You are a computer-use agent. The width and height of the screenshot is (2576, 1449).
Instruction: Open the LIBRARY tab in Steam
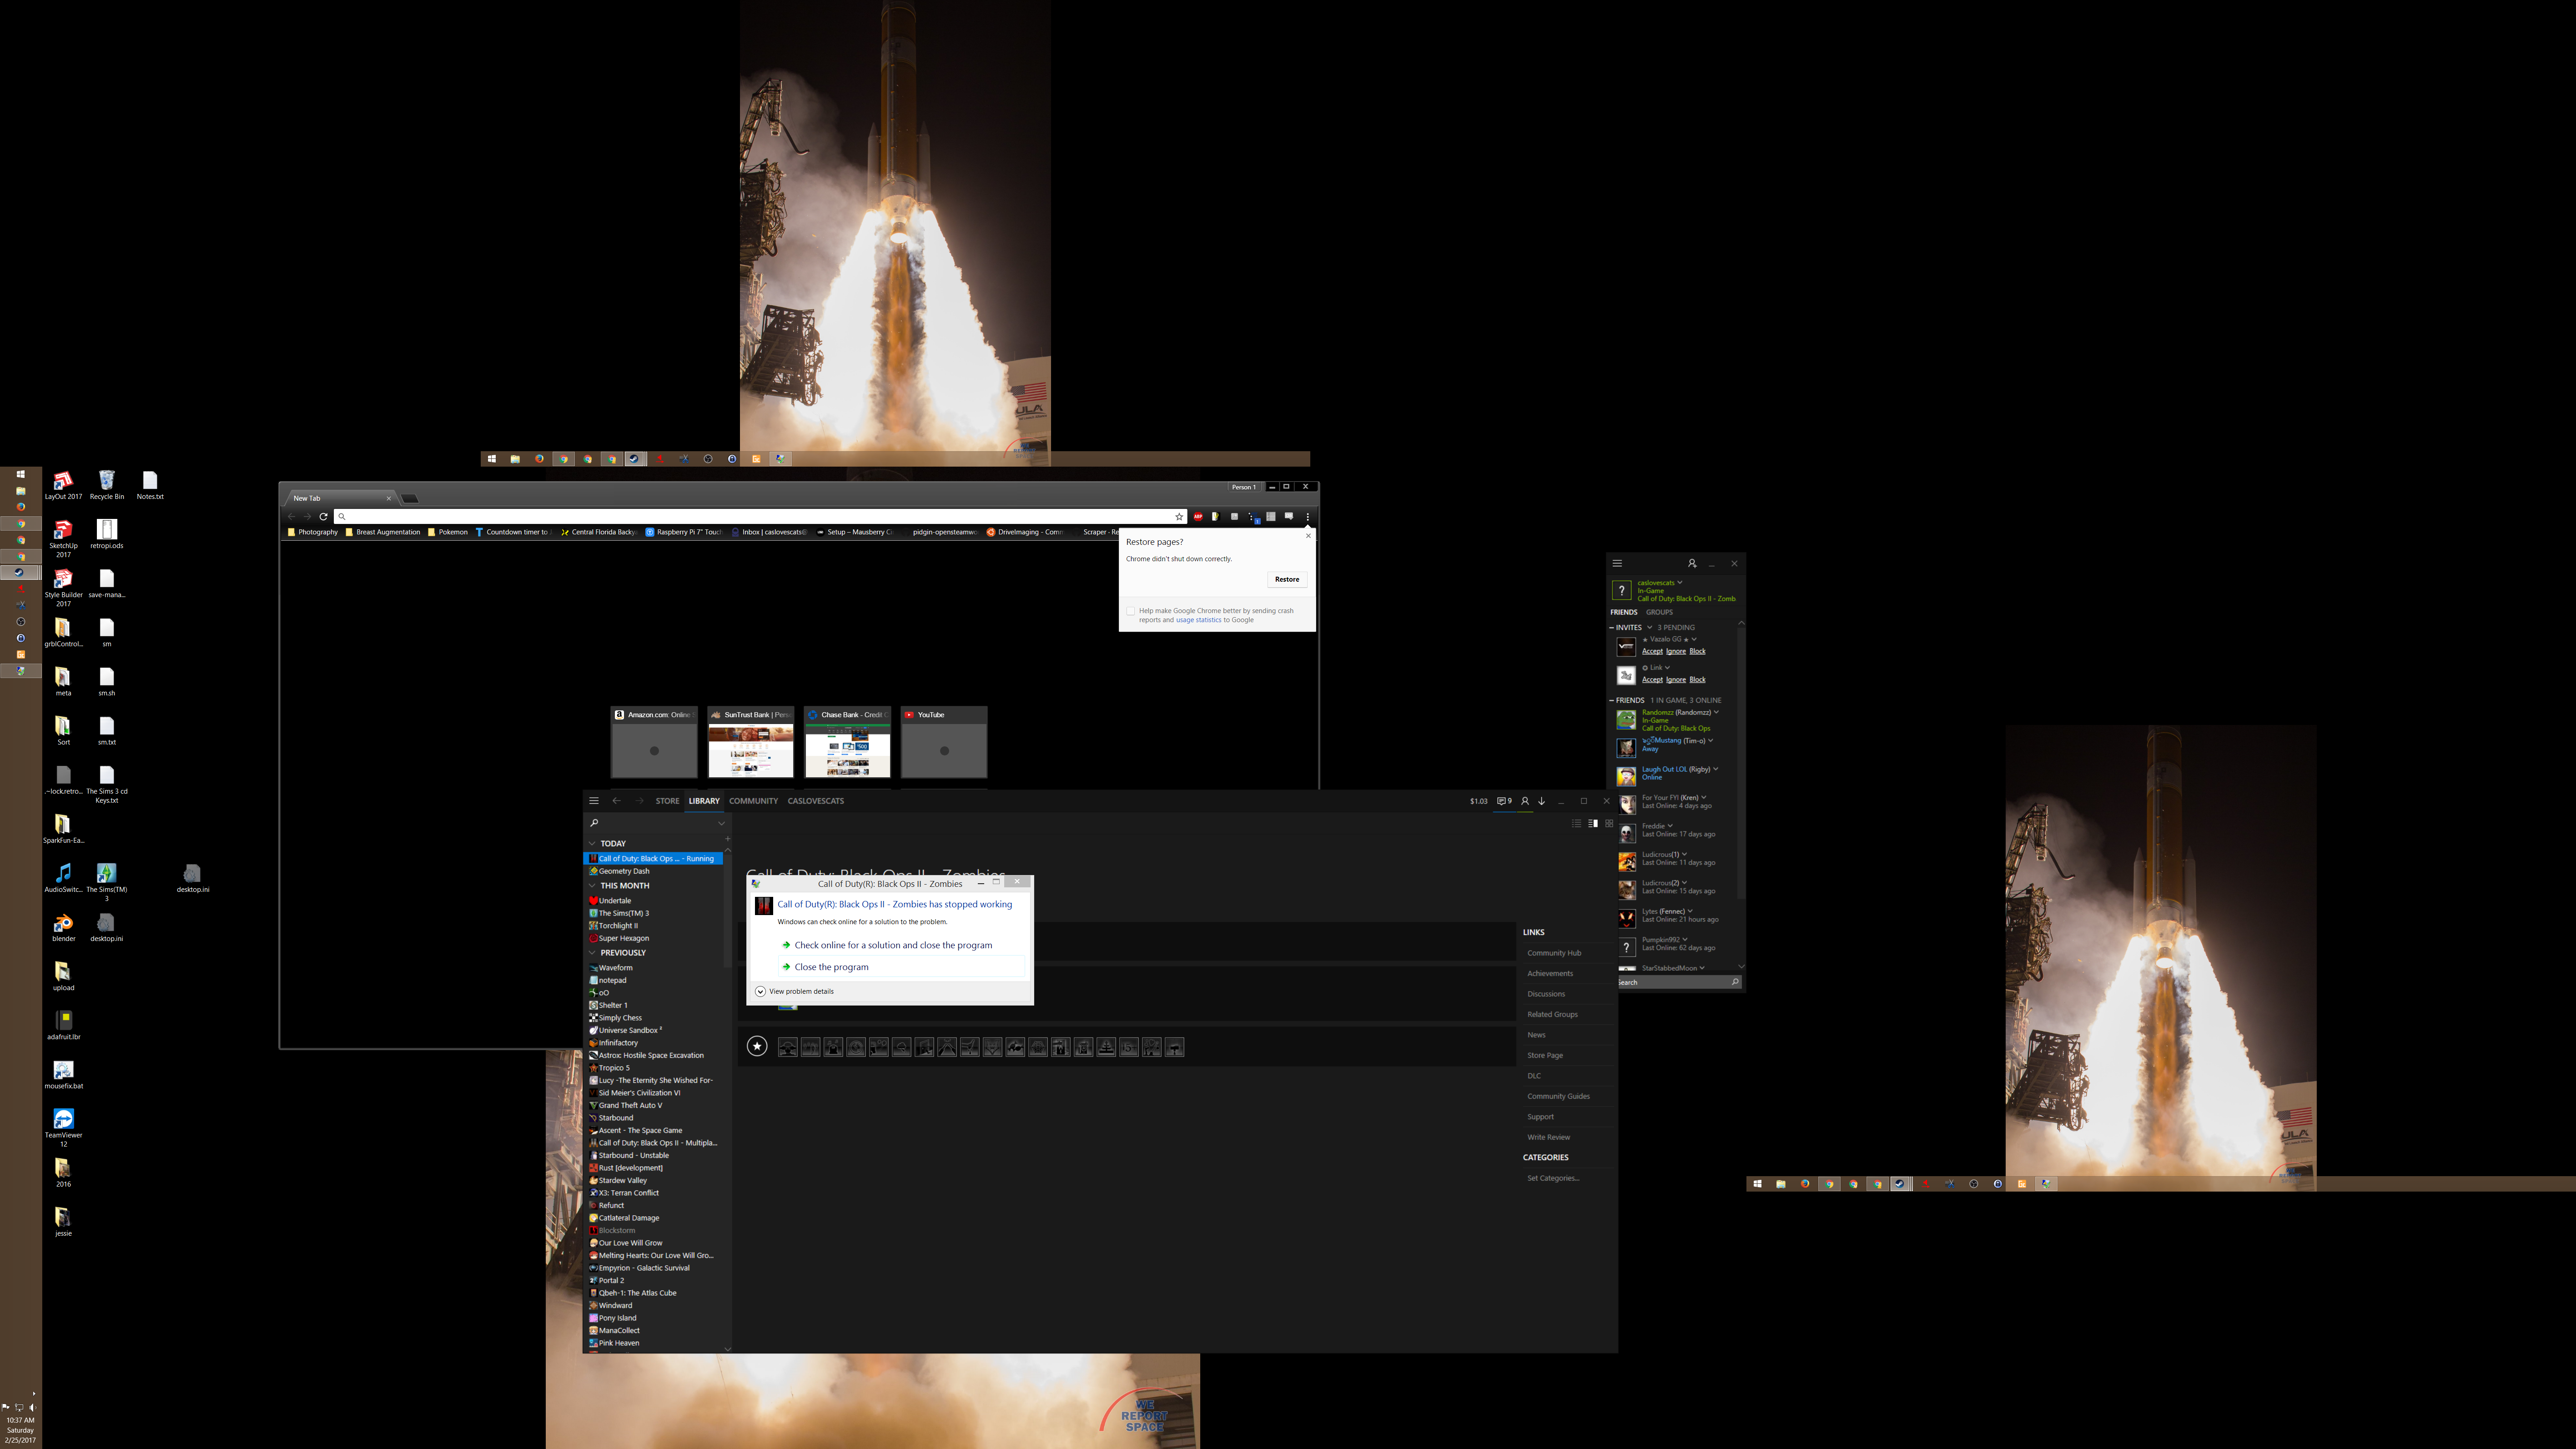click(x=704, y=801)
